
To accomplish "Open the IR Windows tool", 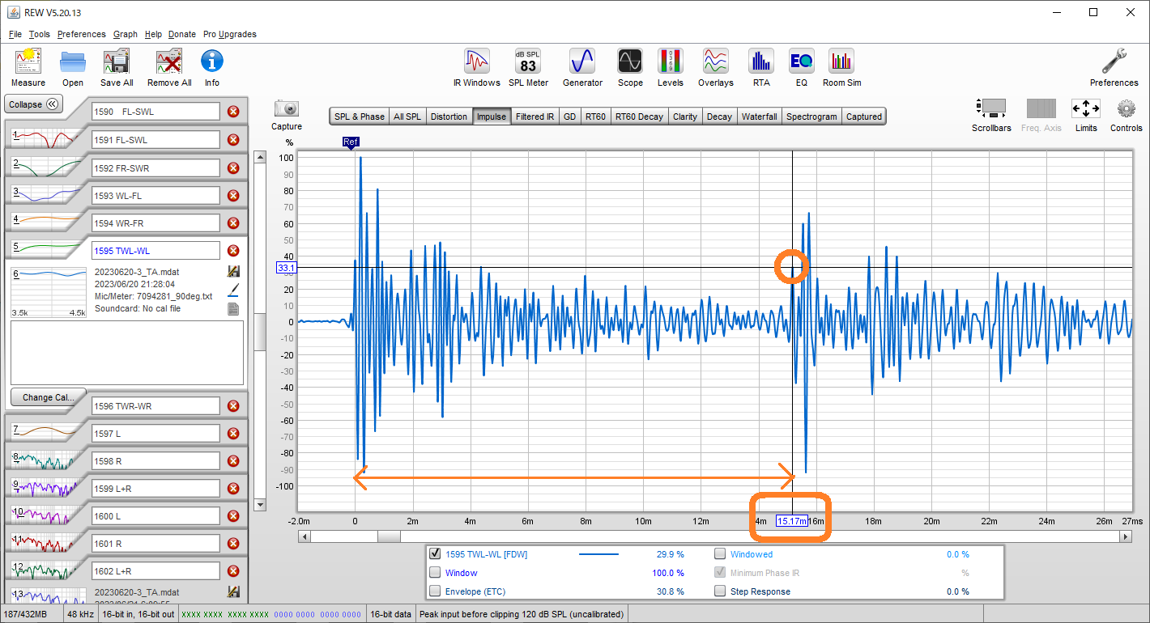I will [x=477, y=61].
